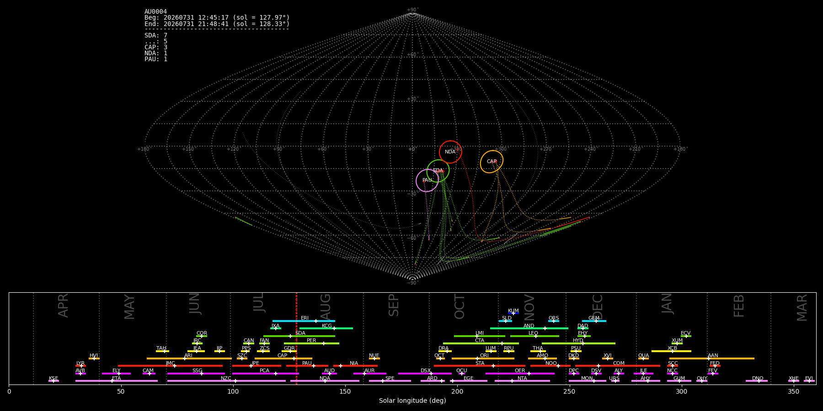The image size is (823, 411).
Task: Select the pink PAU radiant circle
Action: coord(427,180)
